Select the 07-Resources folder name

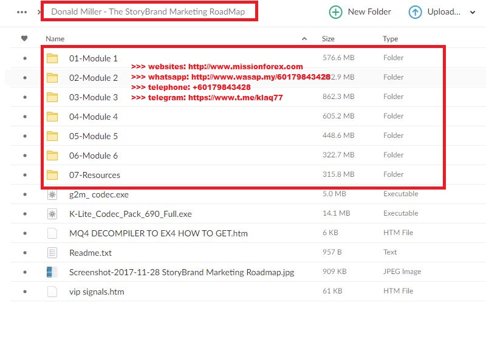click(95, 175)
